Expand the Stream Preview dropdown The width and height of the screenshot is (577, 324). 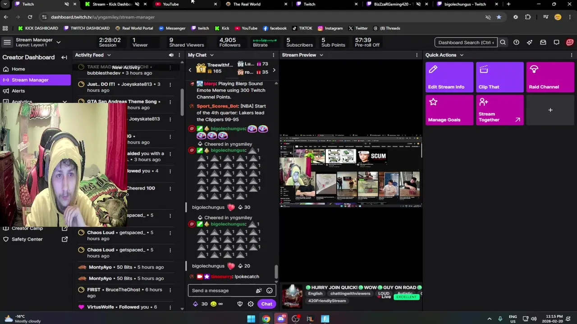(321, 55)
